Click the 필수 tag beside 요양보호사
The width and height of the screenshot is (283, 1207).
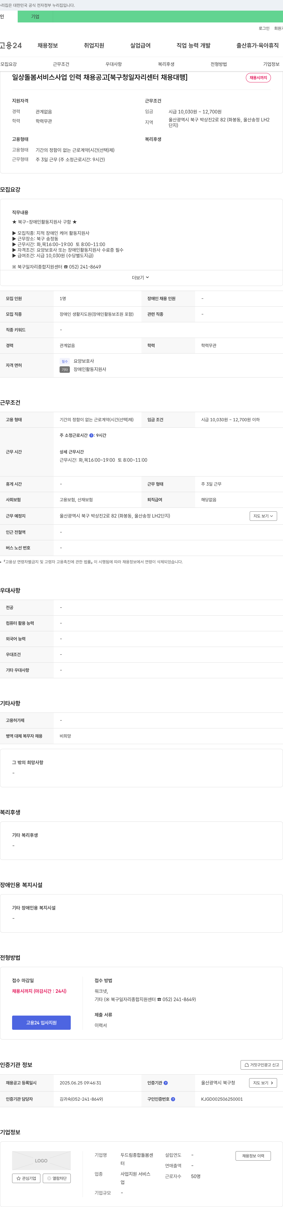[x=65, y=361]
